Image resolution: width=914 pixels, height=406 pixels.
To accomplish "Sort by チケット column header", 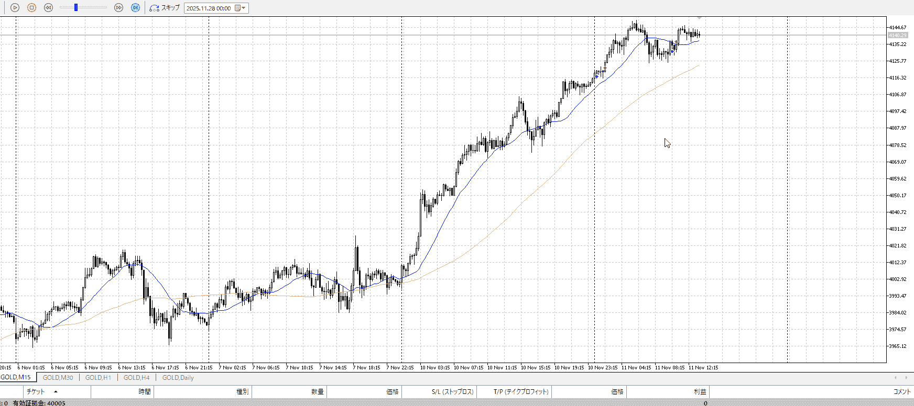I will click(x=36, y=391).
